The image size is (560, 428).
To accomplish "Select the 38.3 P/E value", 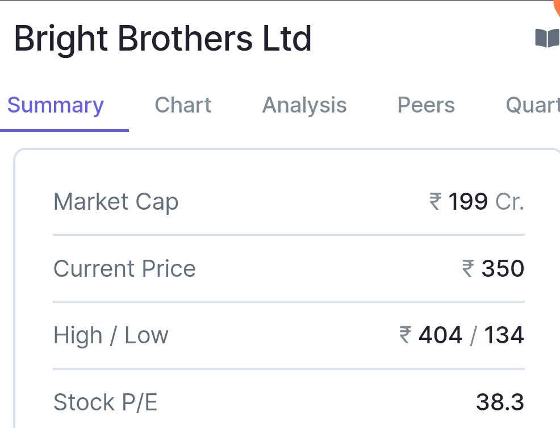I will pos(500,402).
